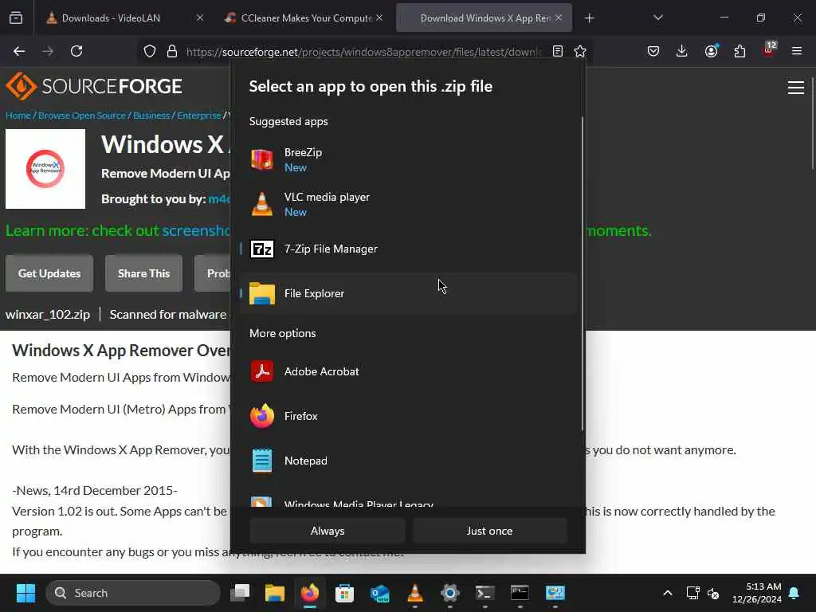Screen dimensions: 816x612
Task: Select VLC media player in app list
Action: (408, 205)
